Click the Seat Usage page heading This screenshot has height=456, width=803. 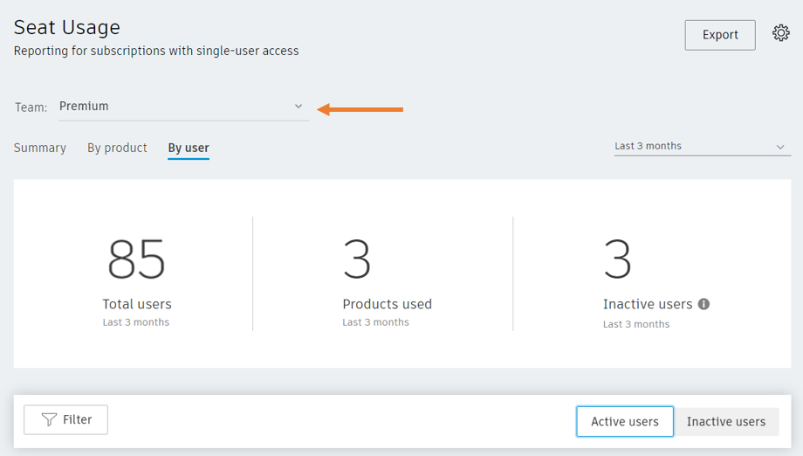67,27
